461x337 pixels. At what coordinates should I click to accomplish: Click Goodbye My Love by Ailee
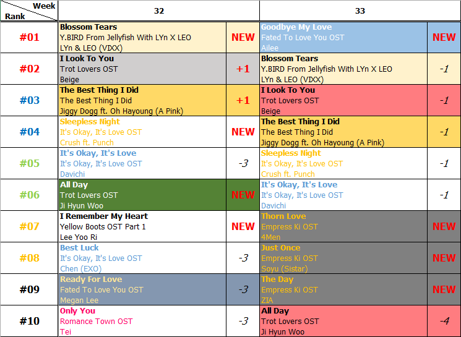pos(343,37)
